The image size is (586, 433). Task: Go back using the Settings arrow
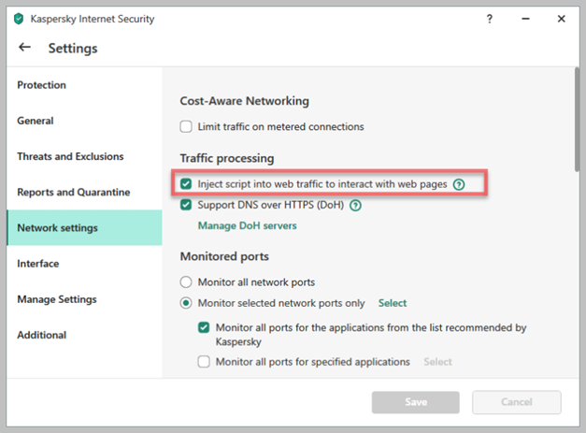pyautogui.click(x=24, y=48)
